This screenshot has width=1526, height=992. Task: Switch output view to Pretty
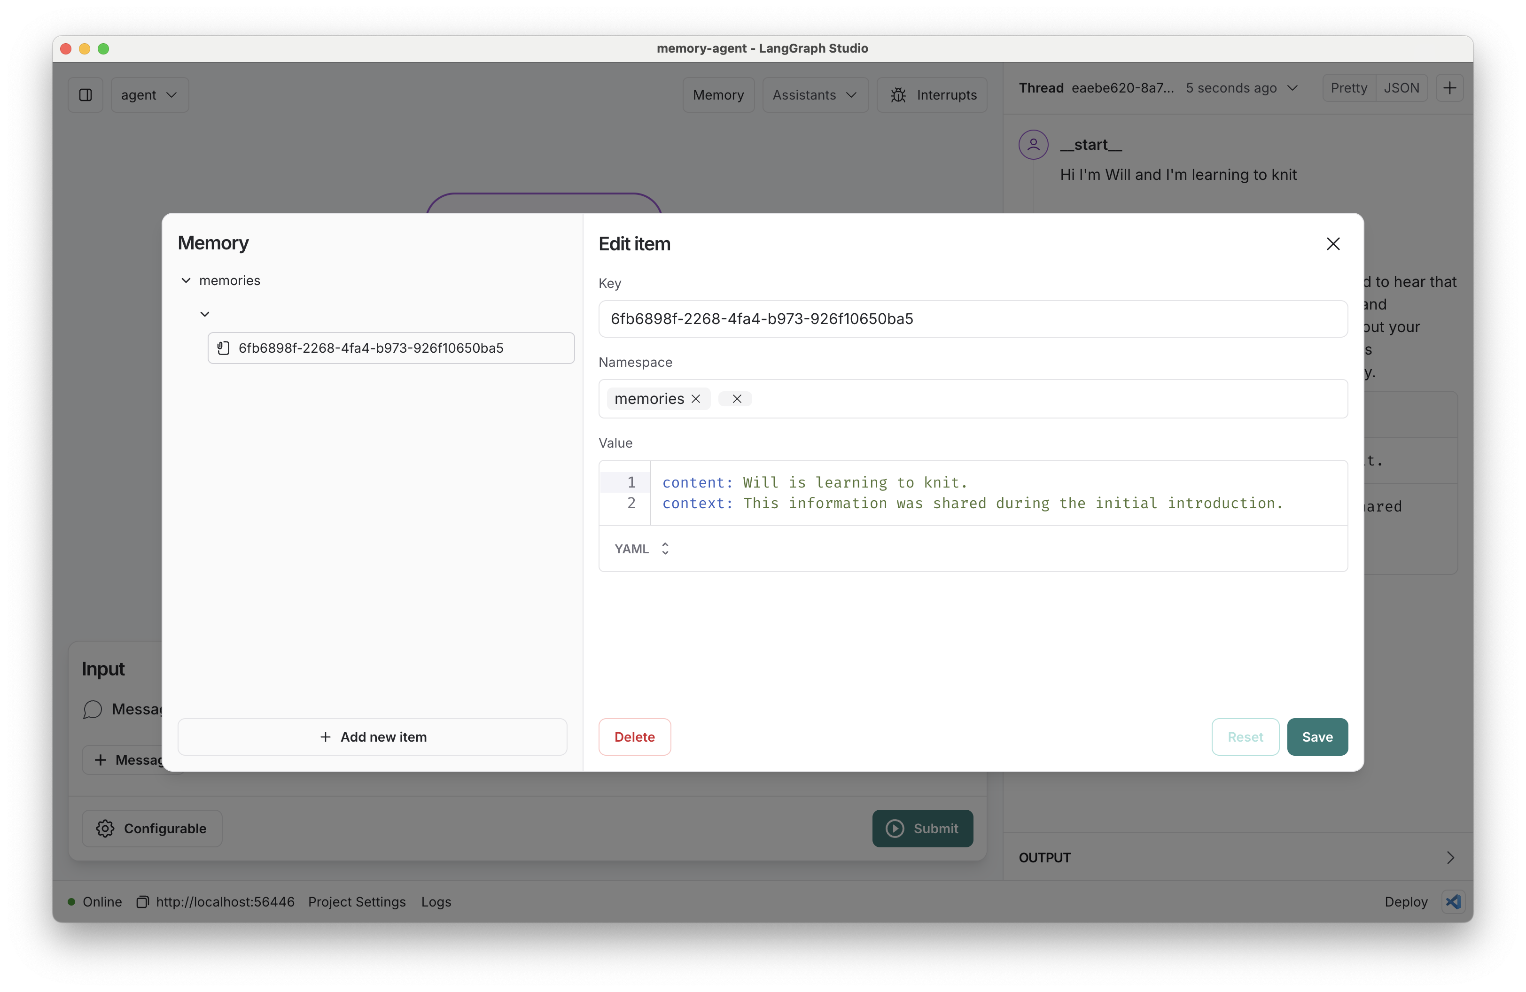[x=1348, y=88]
